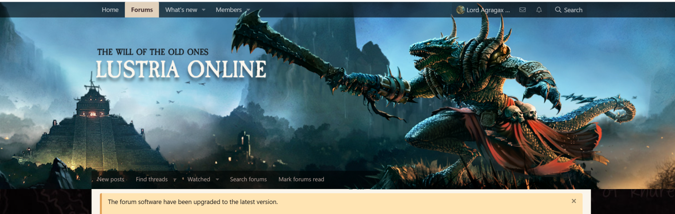Expand the Watched dropdown arrow
Viewport: 675px width, 214px height.
[217, 179]
